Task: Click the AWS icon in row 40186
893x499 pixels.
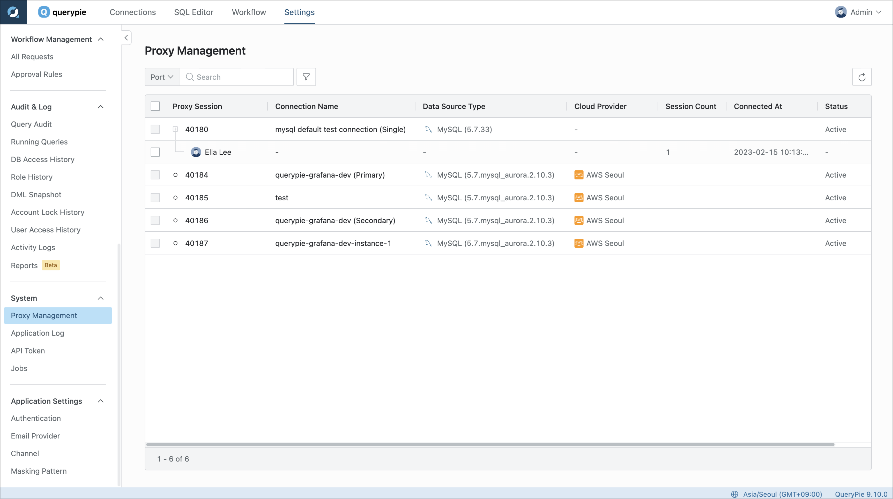Action: 579,220
